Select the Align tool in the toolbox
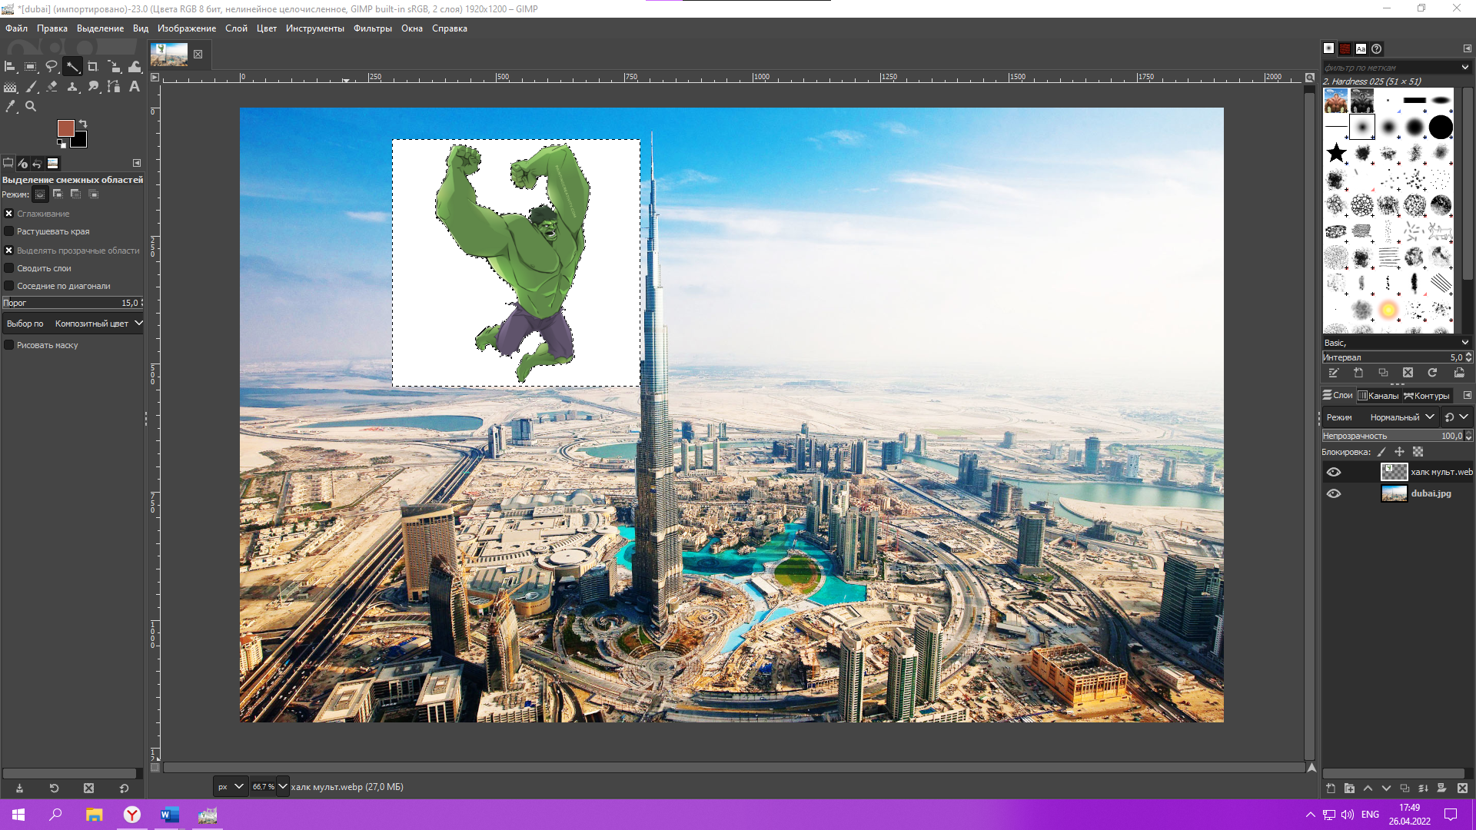Screen dimensions: 1476x830 click(x=10, y=67)
